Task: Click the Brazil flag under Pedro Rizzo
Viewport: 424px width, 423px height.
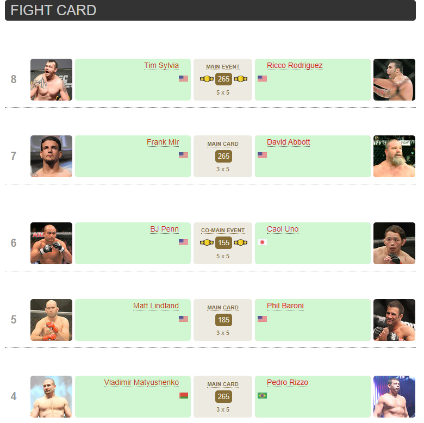Action: (262, 395)
